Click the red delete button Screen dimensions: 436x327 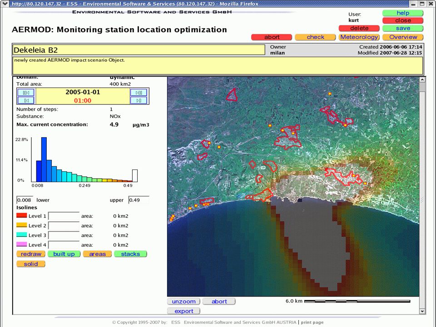click(x=359, y=28)
